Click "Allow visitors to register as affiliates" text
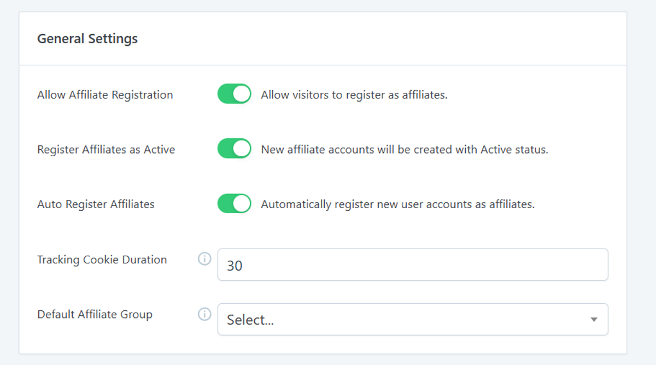The image size is (656, 365). click(354, 95)
